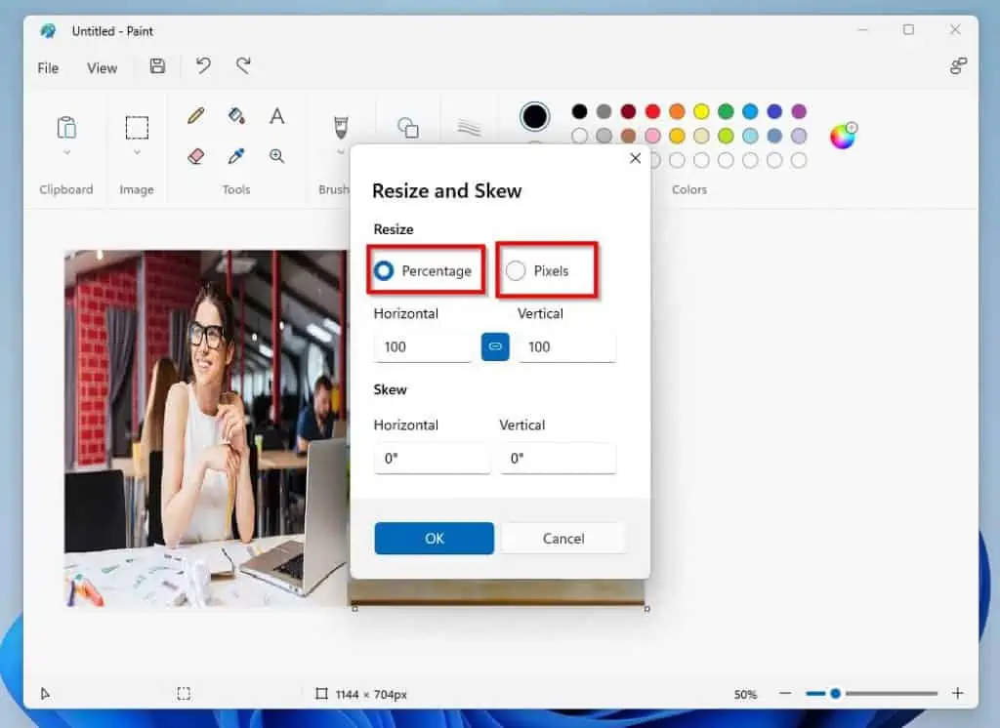Image resolution: width=1000 pixels, height=728 pixels.
Task: Select the Pixels resize option
Action: pyautogui.click(x=516, y=270)
